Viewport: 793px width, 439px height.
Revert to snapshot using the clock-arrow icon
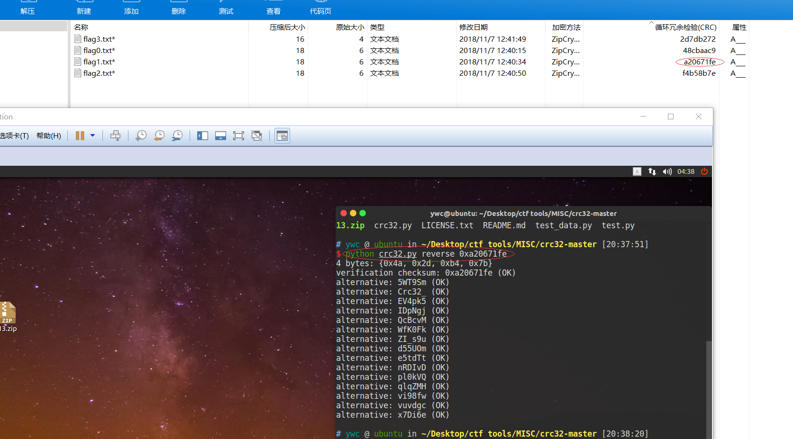(x=159, y=136)
